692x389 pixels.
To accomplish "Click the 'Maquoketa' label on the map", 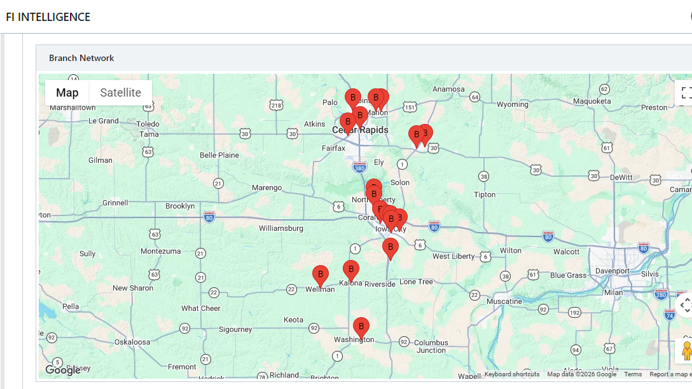I will [x=592, y=101].
